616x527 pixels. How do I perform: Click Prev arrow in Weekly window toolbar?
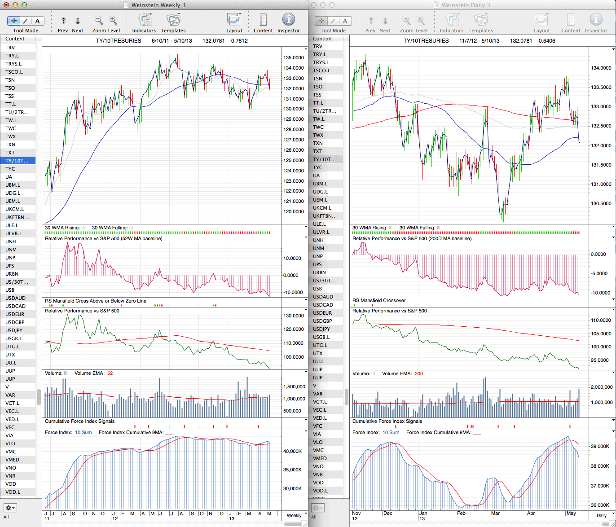(63, 21)
